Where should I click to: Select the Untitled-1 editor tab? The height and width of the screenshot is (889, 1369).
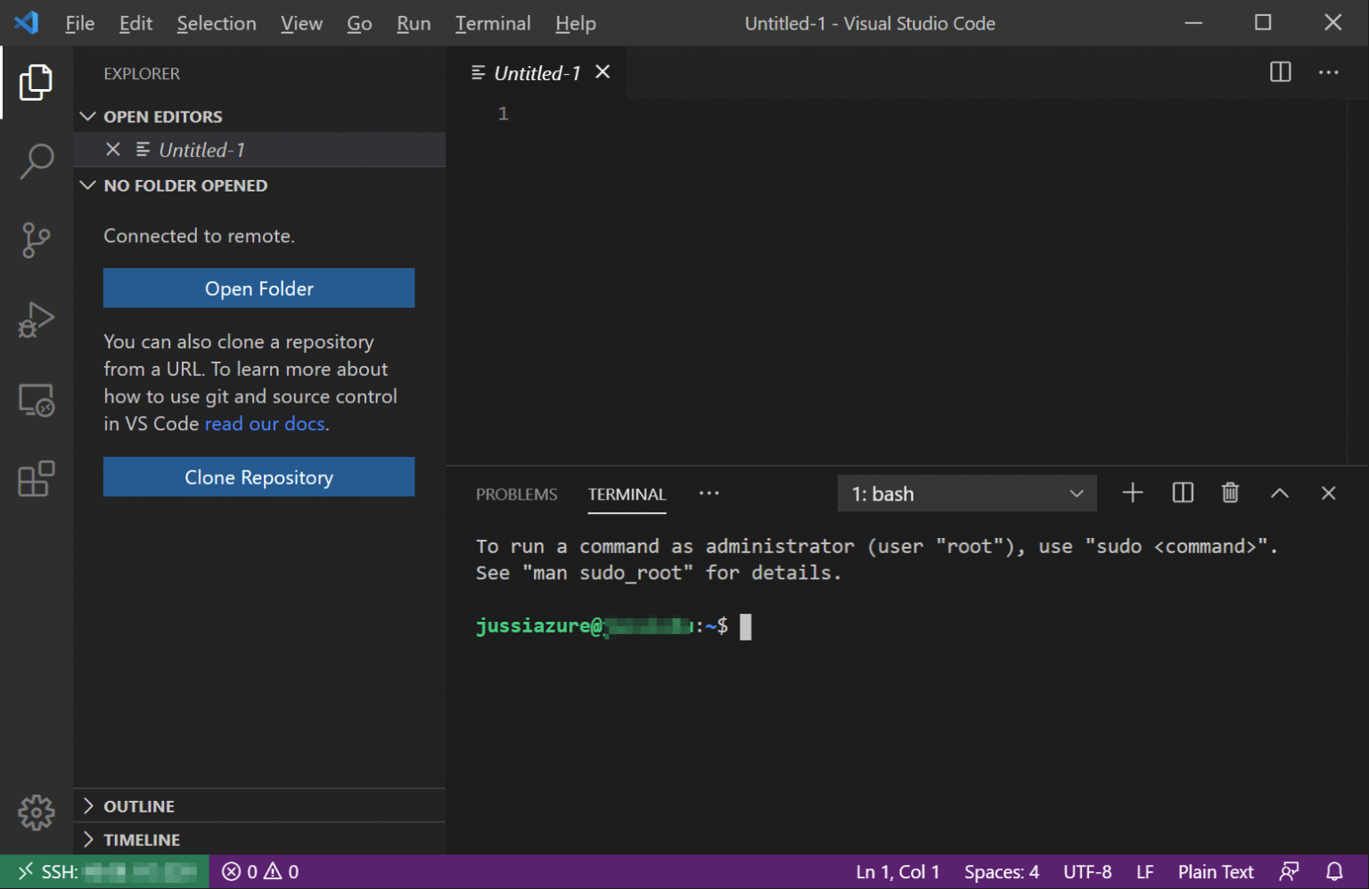click(x=537, y=73)
